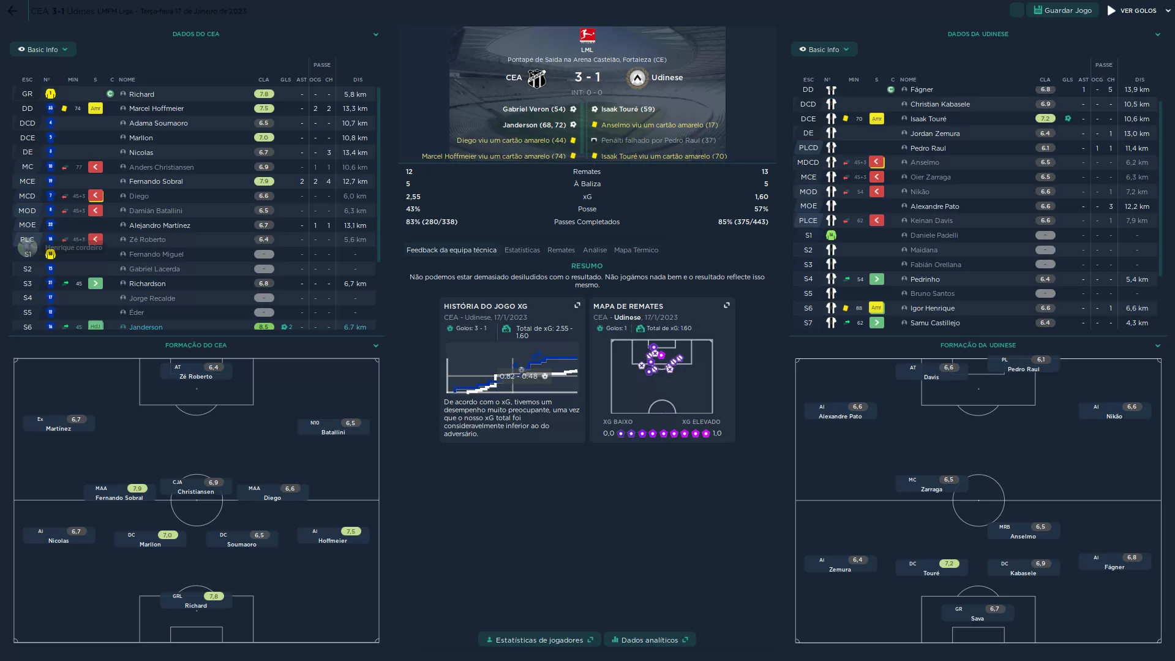Click Keinan Davis's red substituted-off icon

877,221
